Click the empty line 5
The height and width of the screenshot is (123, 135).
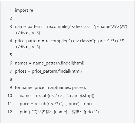(x=68, y=55)
